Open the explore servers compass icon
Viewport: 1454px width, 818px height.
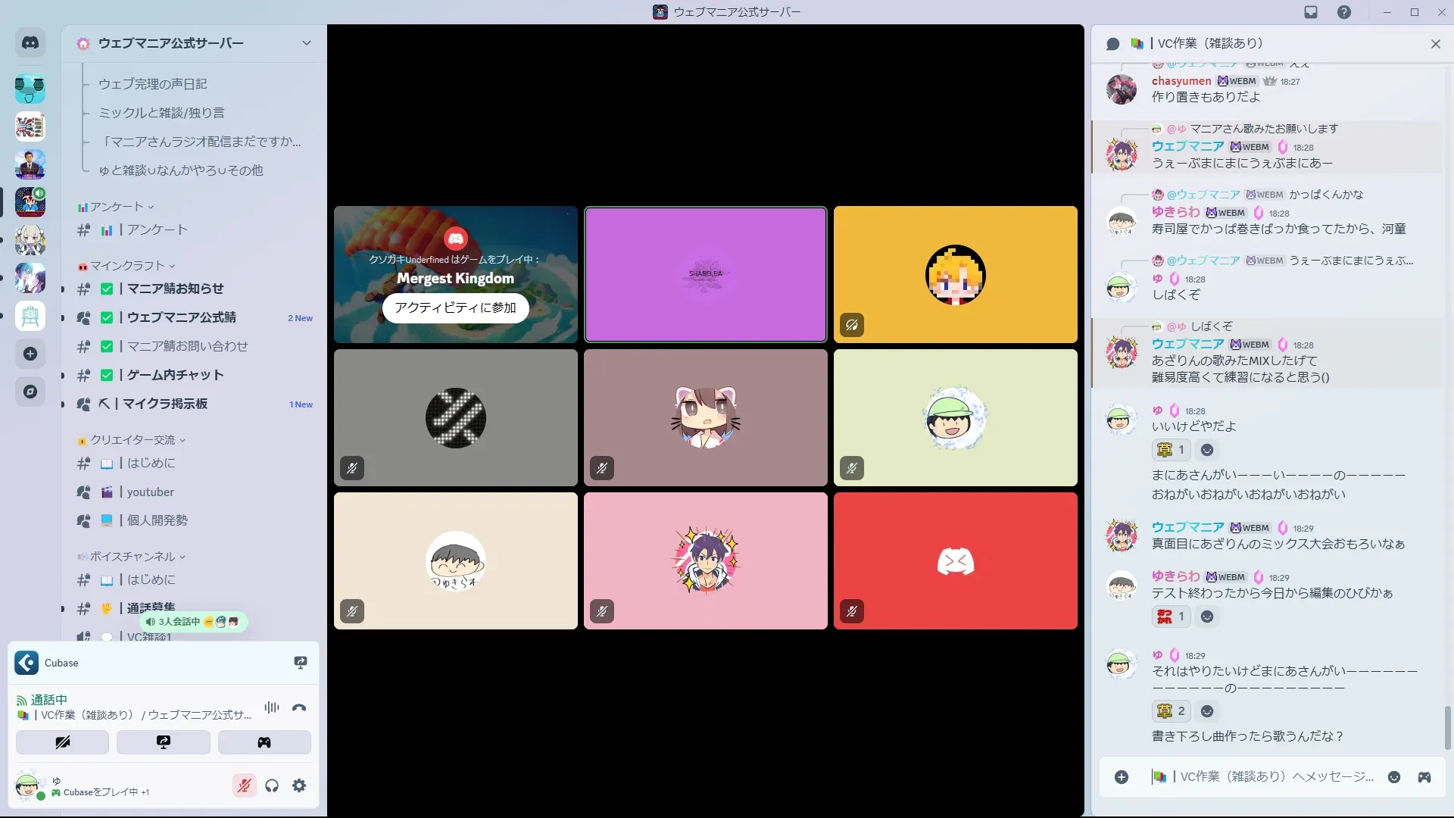click(x=30, y=392)
